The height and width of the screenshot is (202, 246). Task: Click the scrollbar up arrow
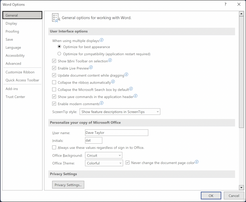click(x=241, y=14)
